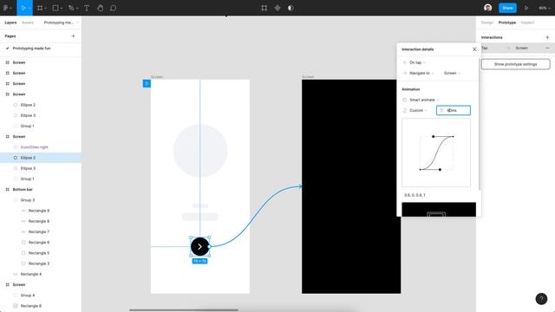Image resolution: width=555 pixels, height=312 pixels.
Task: Click the lower bezier curve handle
Action: (x=440, y=170)
